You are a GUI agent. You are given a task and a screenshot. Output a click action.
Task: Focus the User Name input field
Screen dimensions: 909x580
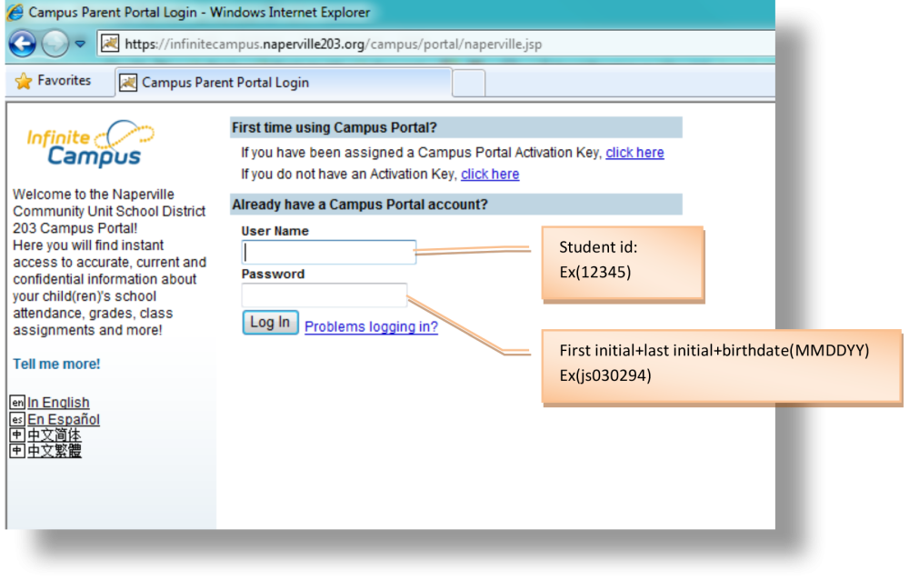click(x=329, y=253)
